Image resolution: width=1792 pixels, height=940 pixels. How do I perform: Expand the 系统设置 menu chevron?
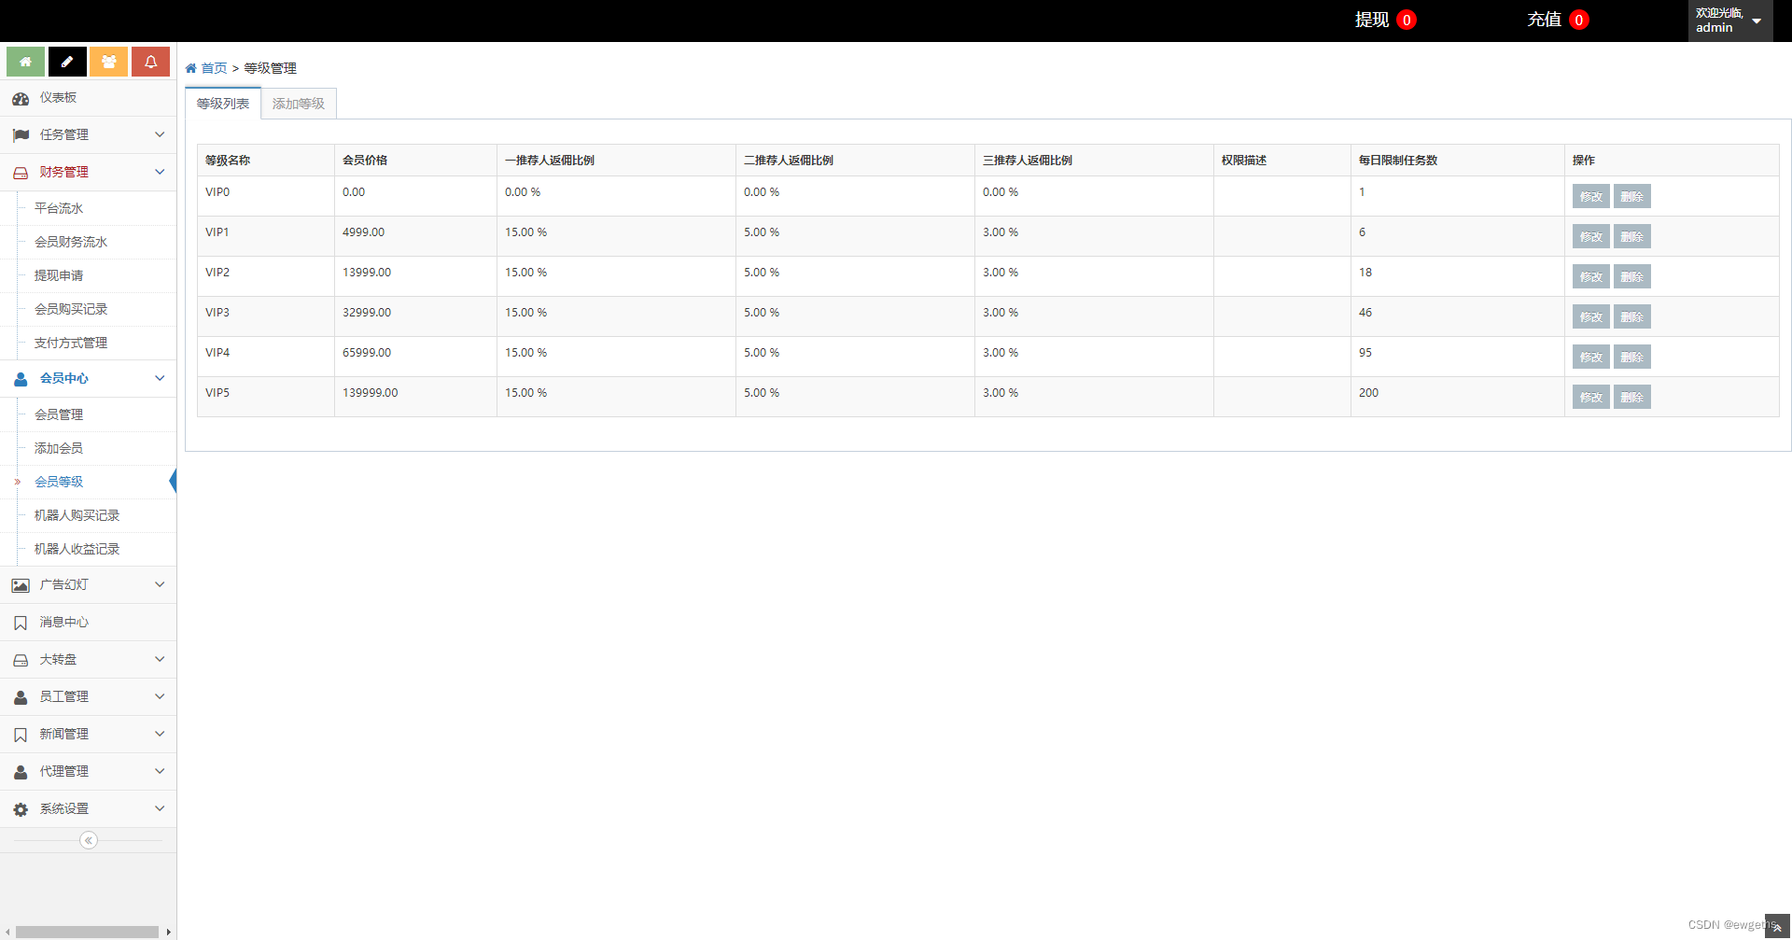point(160,808)
